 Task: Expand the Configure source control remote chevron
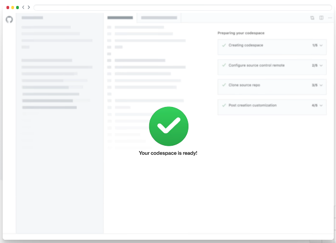click(x=321, y=66)
